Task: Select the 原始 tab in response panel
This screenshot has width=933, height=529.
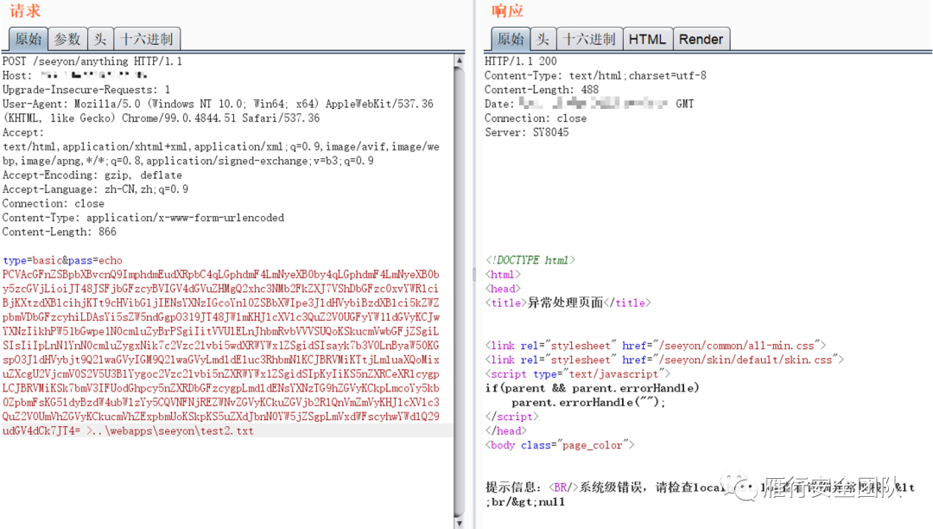Action: 511,39
